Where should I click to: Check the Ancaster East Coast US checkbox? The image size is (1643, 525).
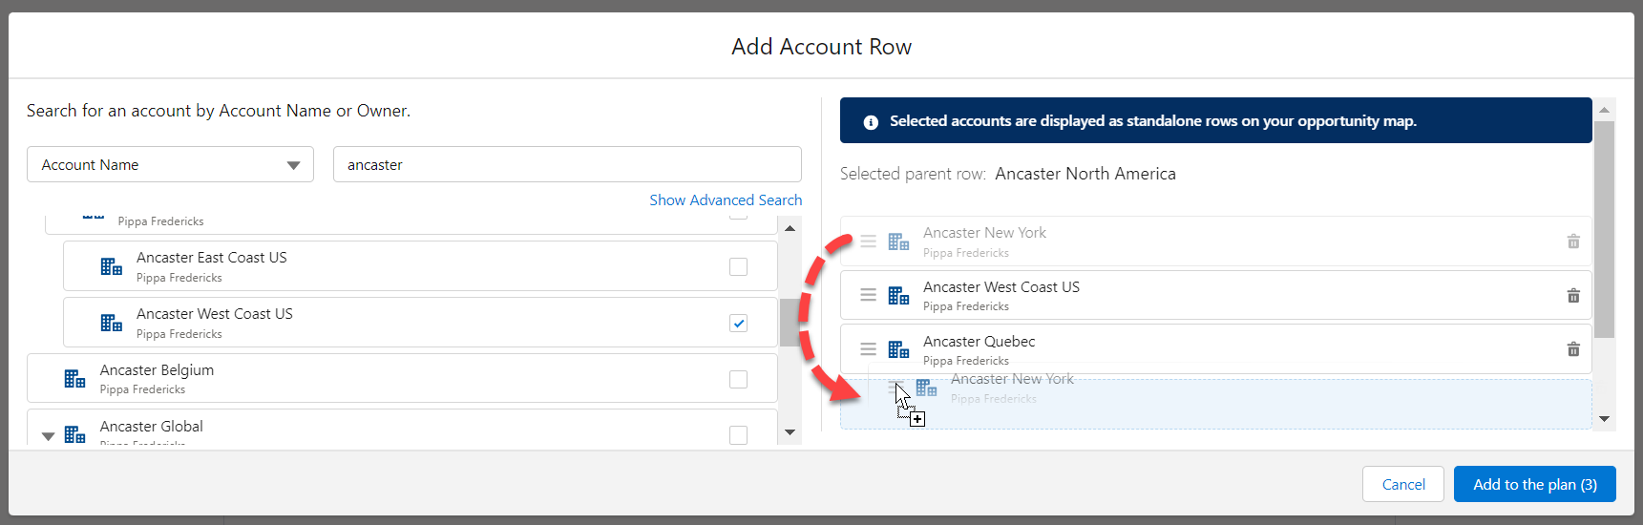738,267
